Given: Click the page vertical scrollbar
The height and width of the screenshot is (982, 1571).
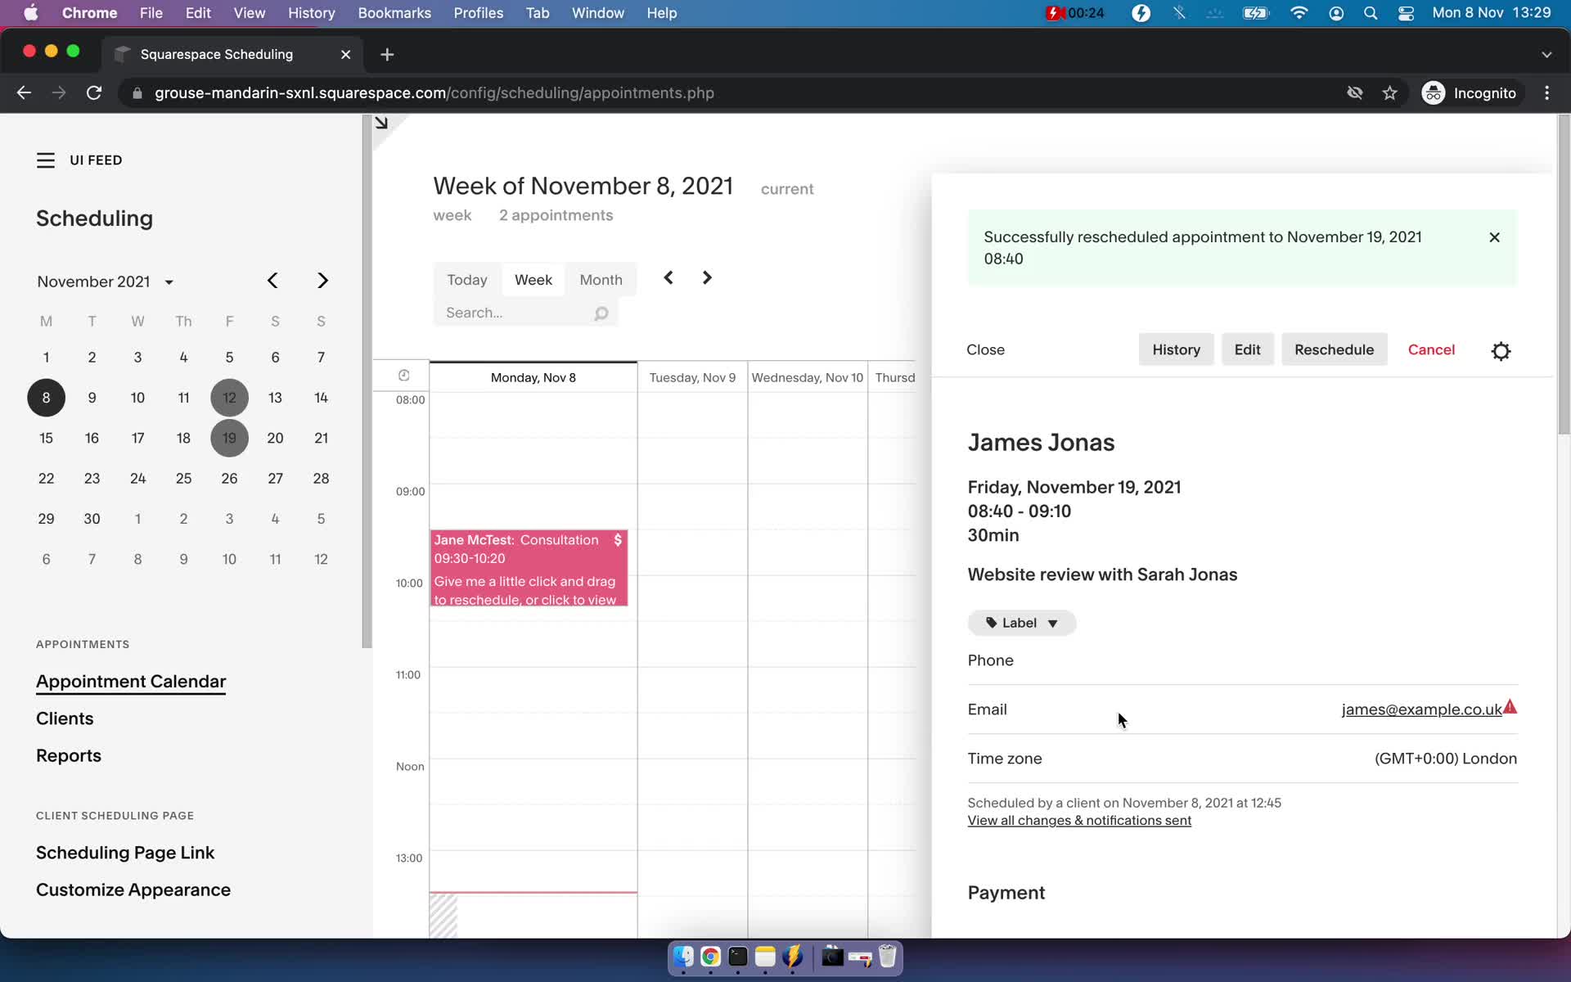Looking at the screenshot, I should [x=1564, y=276].
